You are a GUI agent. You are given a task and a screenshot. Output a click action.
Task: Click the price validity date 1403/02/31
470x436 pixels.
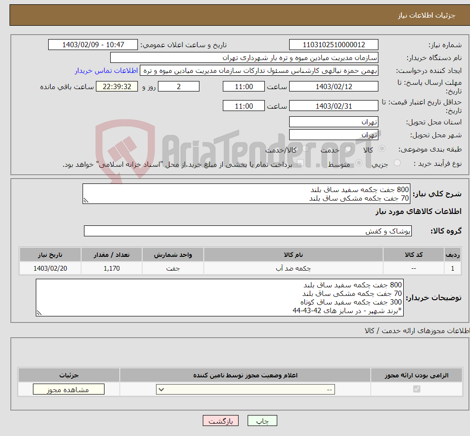[x=334, y=106]
